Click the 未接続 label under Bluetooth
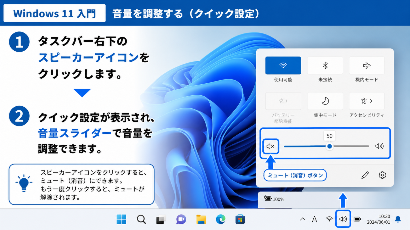Screen dimensions: 410x230 (x=325, y=80)
